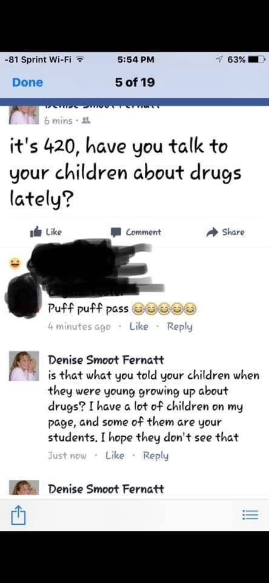Tap the Share arrow icon
The width and height of the screenshot is (269, 583).
point(212,233)
